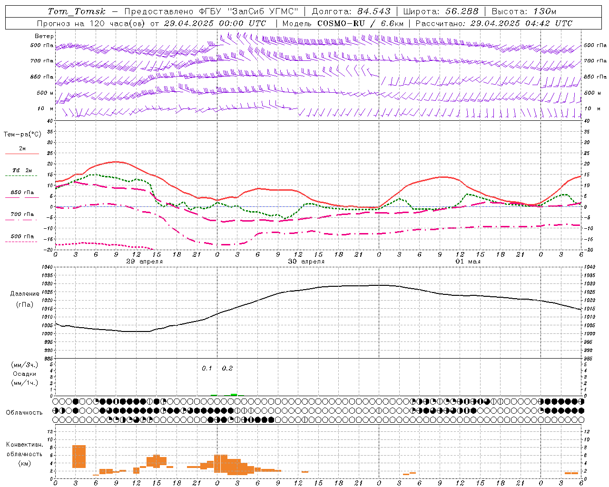Click the Tom_Tomsk station title
Screen dimensions: 609x487
[77, 11]
